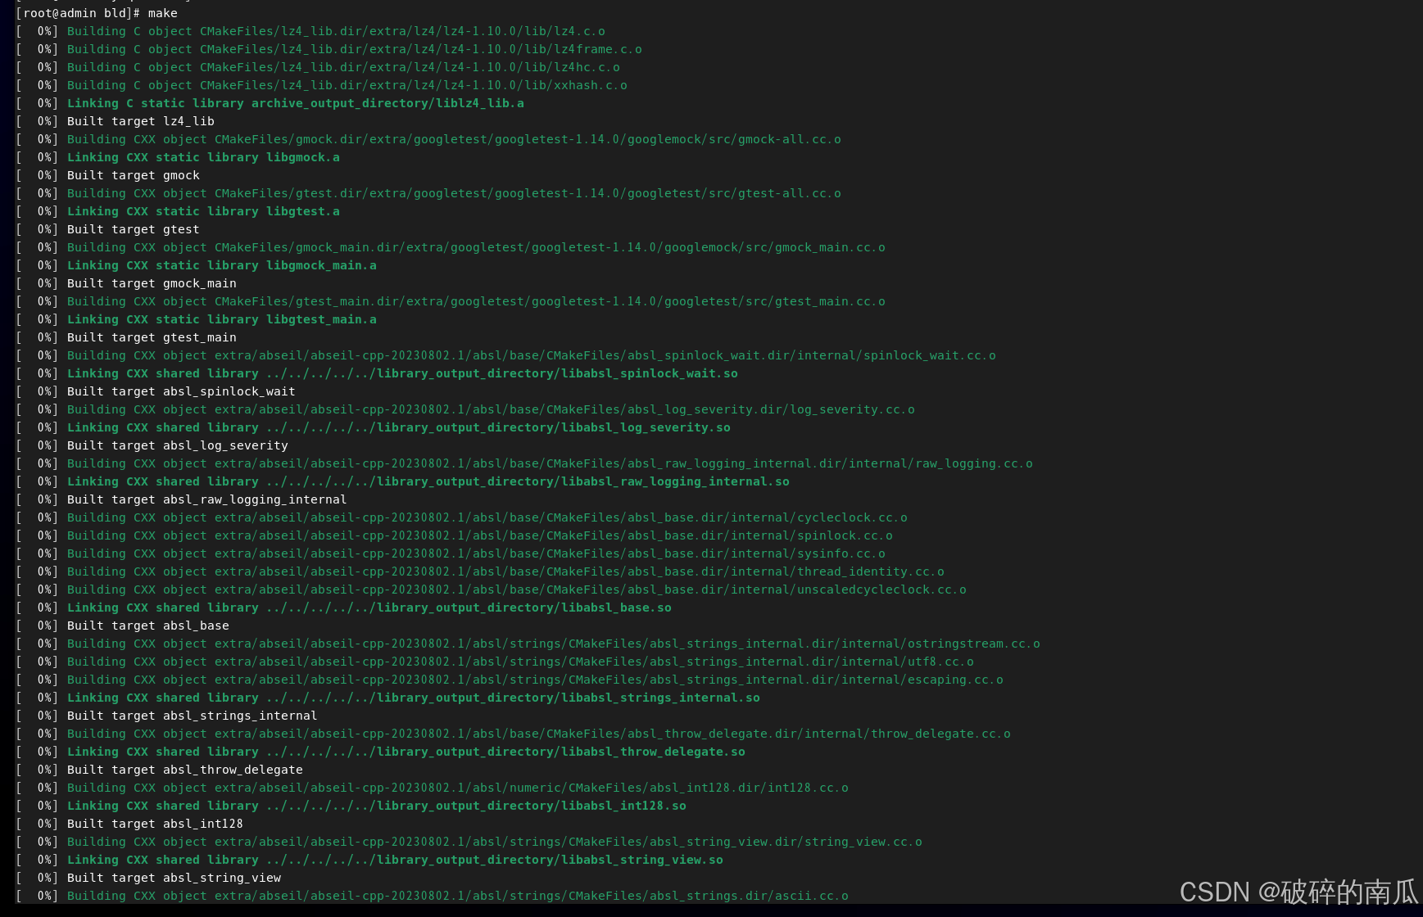
Task: Click the libgmock.a linking line
Action: pos(202,157)
